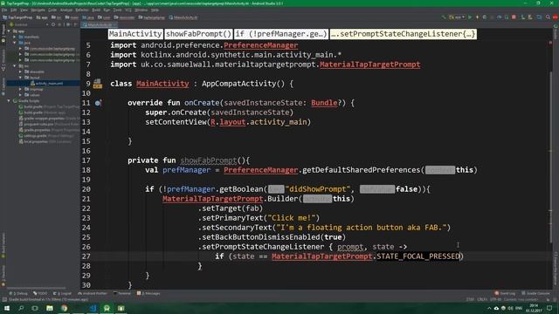Click the red Stop icon in toolbar
The width and height of the screenshot is (559, 314).
point(514,17)
